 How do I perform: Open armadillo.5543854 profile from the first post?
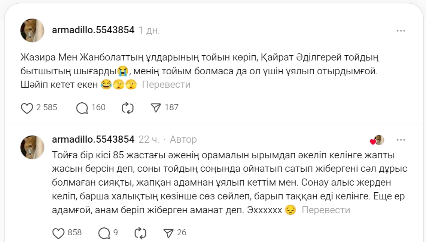[x=93, y=30]
